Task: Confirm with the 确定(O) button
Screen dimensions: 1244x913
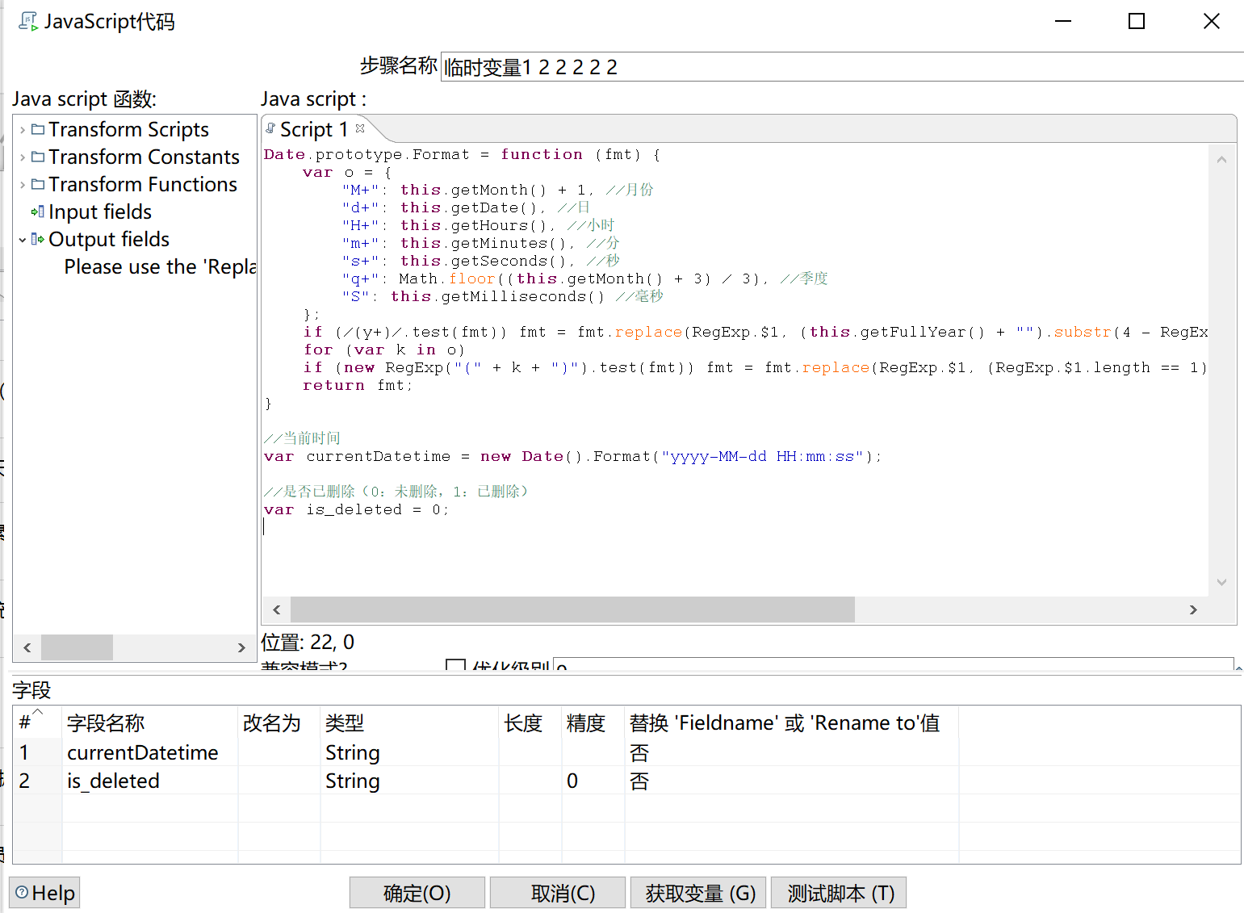Action: 417,893
